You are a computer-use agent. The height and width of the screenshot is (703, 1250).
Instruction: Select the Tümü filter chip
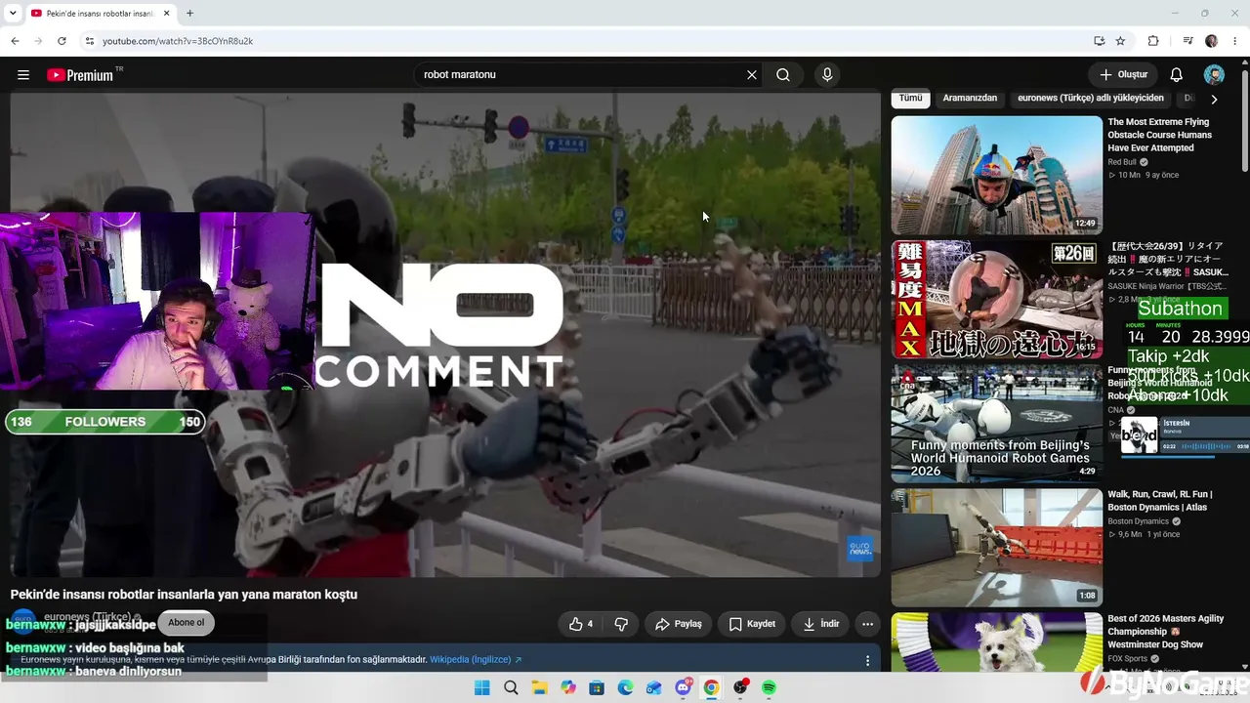point(910,99)
